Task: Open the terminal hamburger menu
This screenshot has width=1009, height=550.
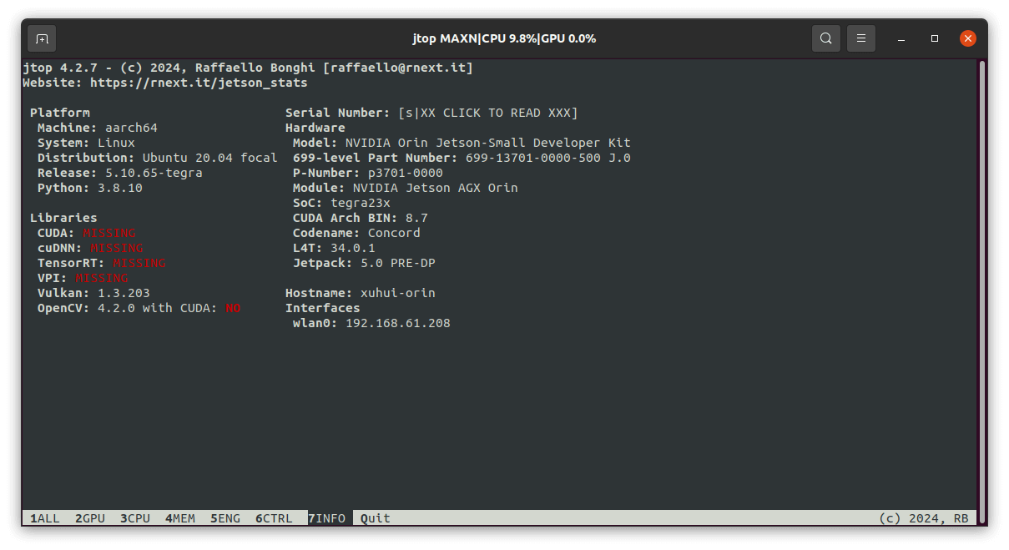Action: click(x=861, y=38)
